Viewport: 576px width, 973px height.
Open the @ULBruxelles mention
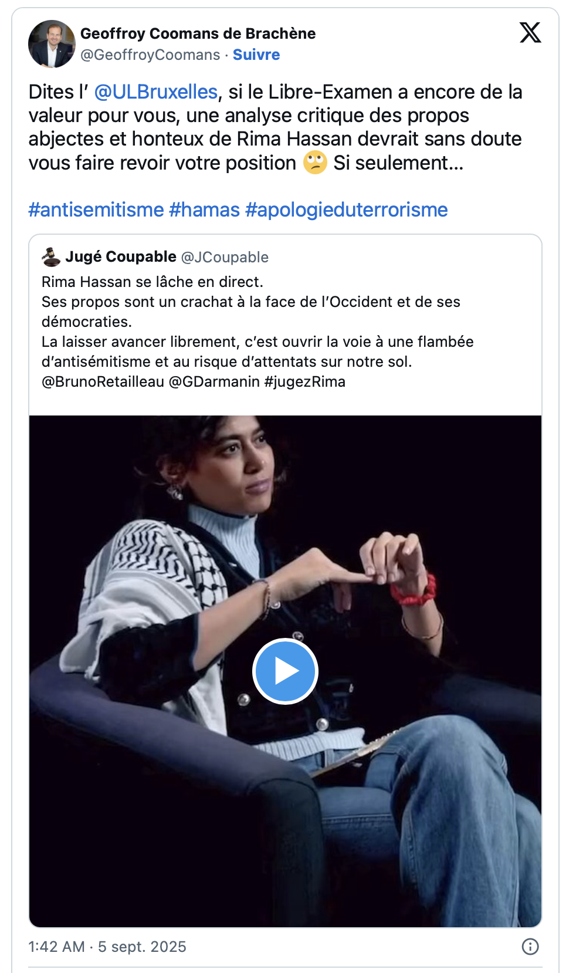pyautogui.click(x=156, y=92)
